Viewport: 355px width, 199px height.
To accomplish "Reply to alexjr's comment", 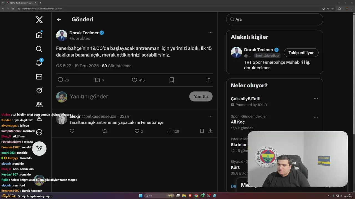I will 72,131.
